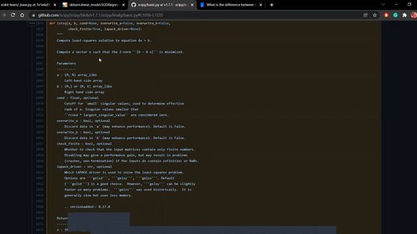This screenshot has height=234, width=417.
Task: Click the 'Left-hand side array' line
Action: click(83, 81)
